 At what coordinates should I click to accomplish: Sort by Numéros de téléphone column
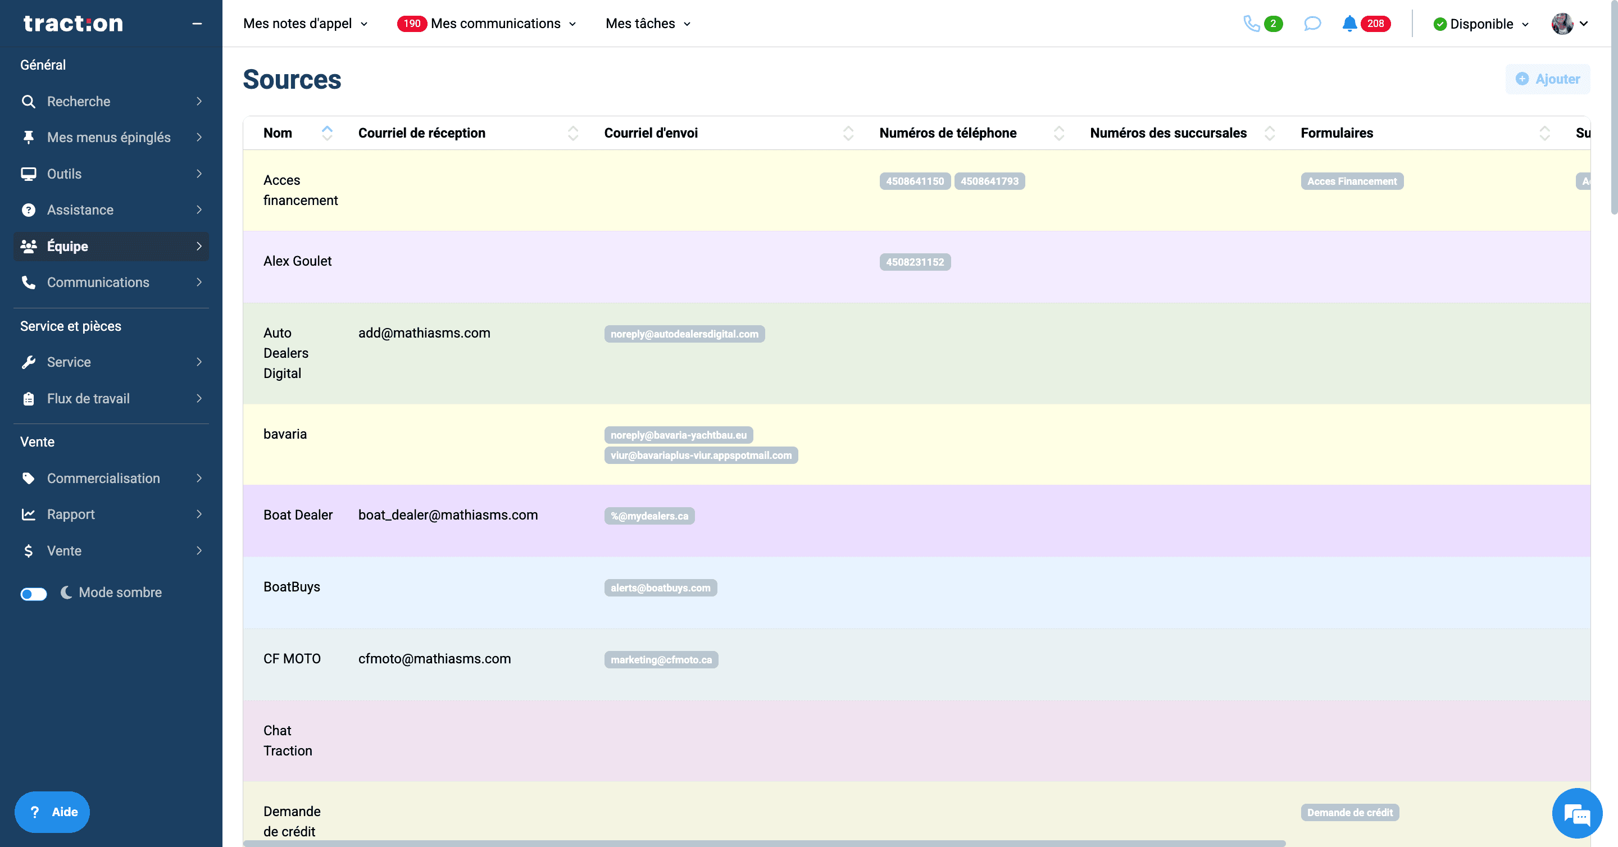(x=1059, y=133)
